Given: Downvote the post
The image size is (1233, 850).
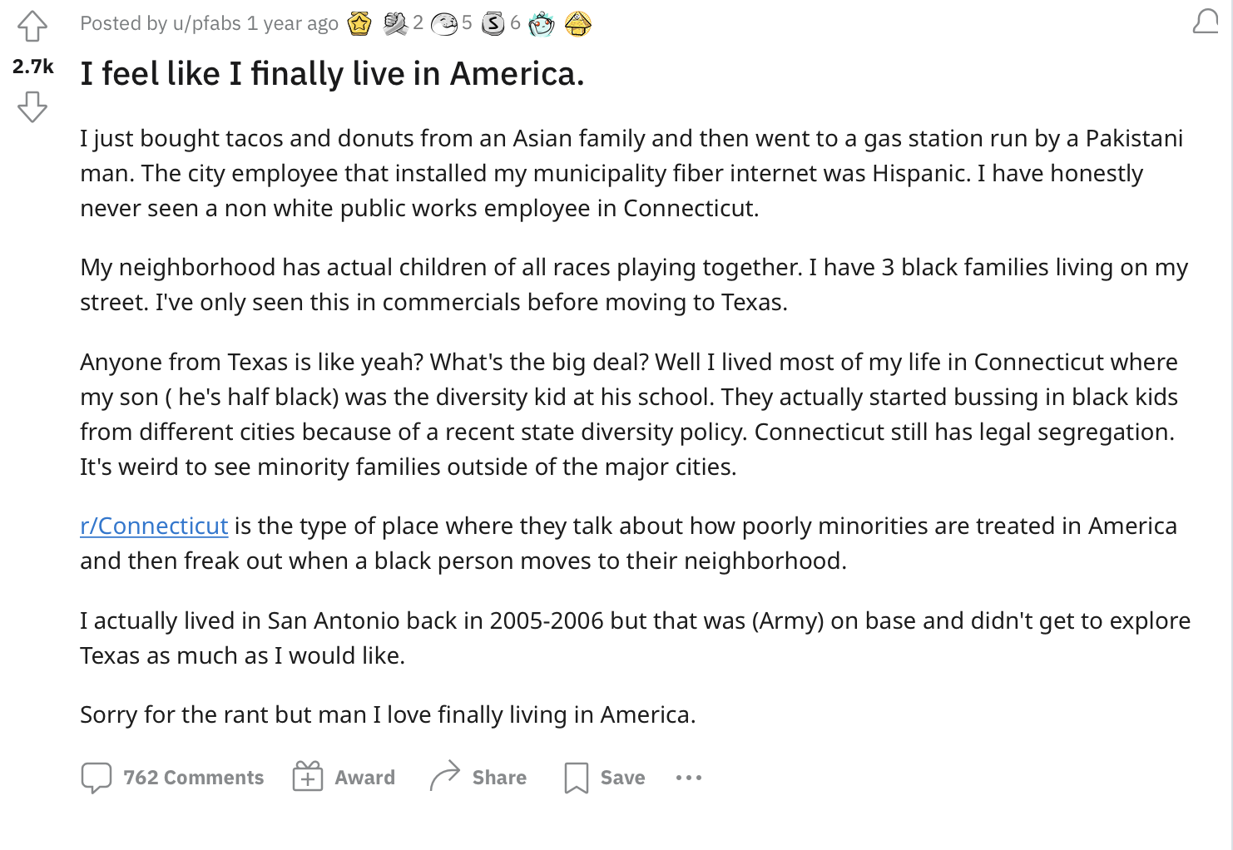Looking at the screenshot, I should click(x=32, y=107).
